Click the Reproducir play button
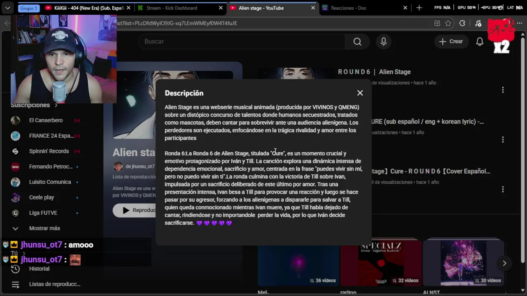 134,210
